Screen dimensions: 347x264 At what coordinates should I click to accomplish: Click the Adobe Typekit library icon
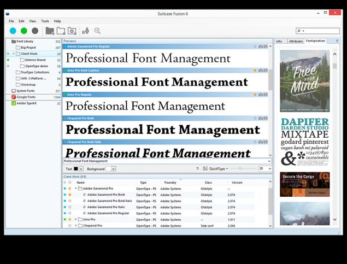[14, 103]
